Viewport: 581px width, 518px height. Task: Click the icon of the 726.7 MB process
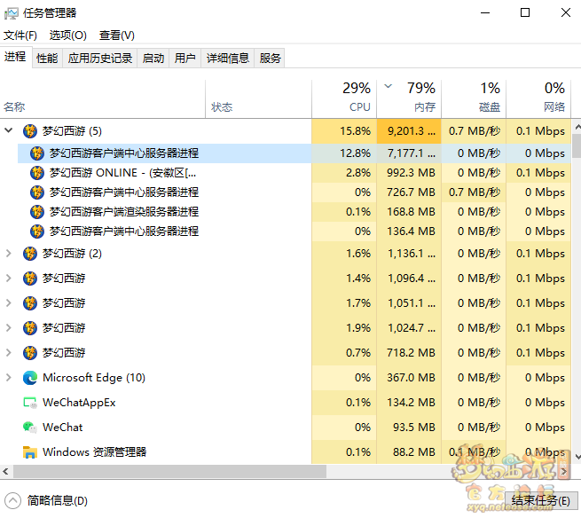coord(37,192)
